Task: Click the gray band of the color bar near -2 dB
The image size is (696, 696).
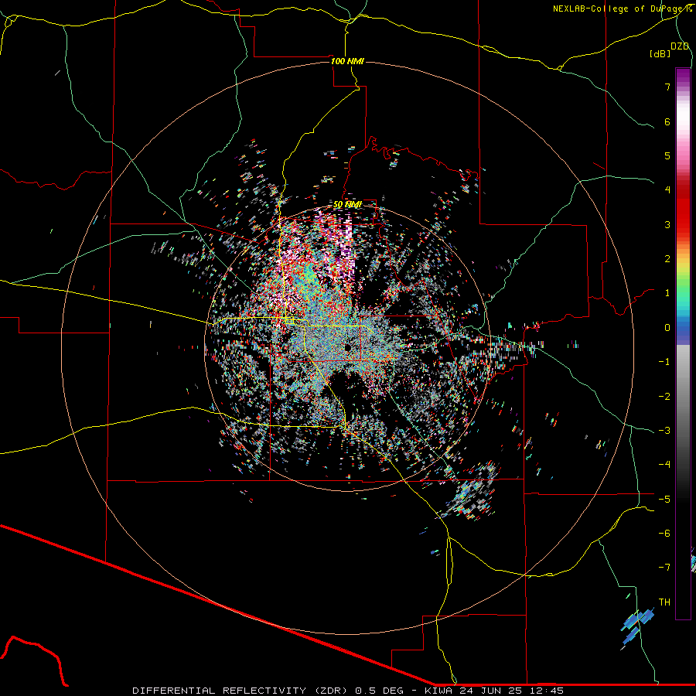Action: pyautogui.click(x=683, y=395)
